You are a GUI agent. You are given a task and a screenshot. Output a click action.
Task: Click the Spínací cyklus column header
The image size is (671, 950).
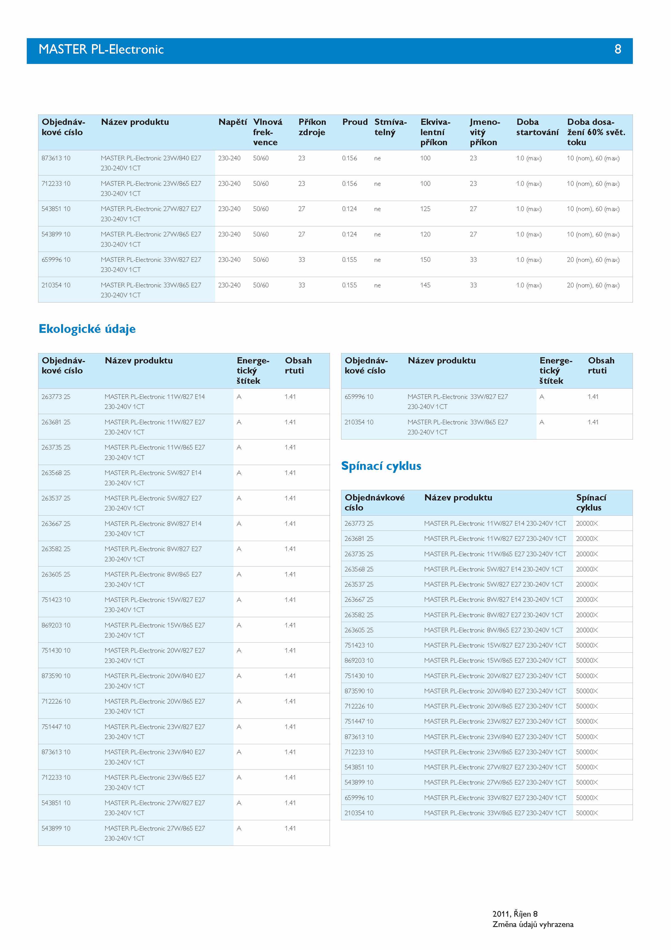click(591, 502)
